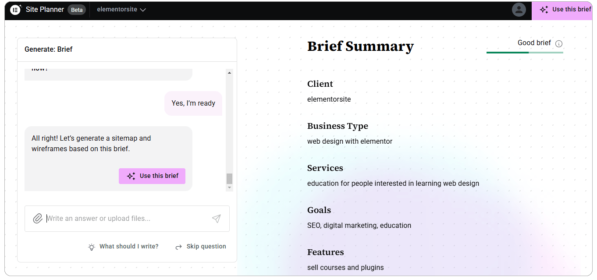The image size is (597, 280).
Task: Click the Good brief progress bar
Action: (525, 53)
